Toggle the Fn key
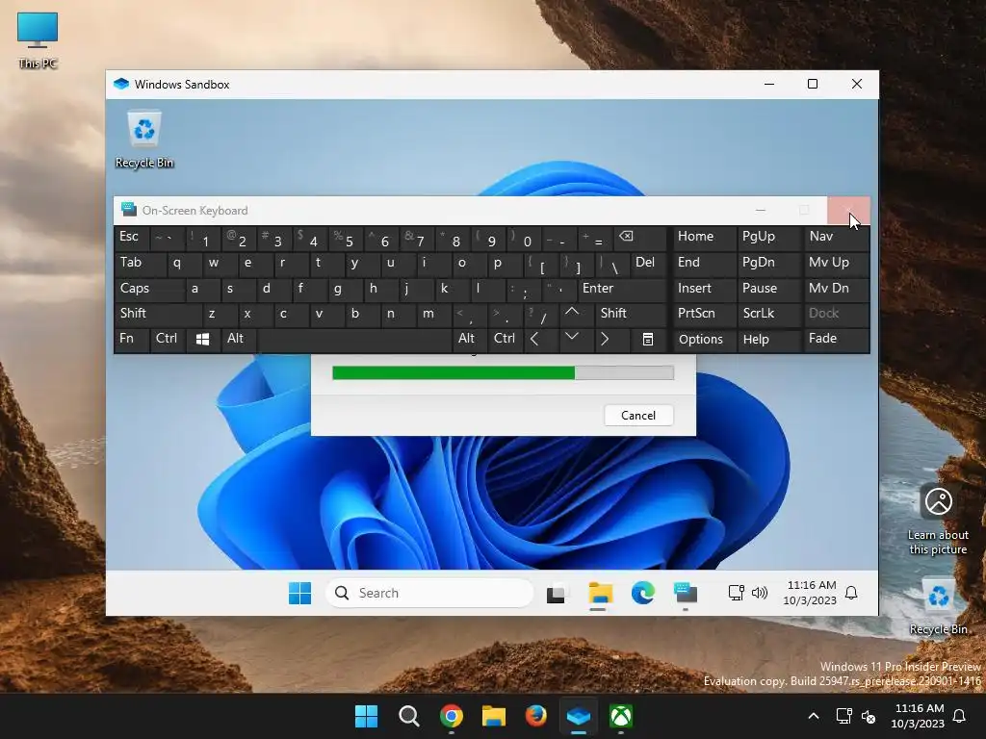 (132, 340)
